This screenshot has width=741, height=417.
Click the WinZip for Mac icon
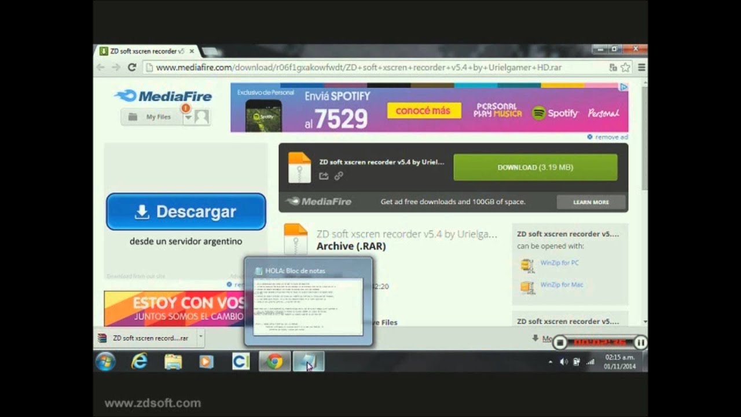527,287
